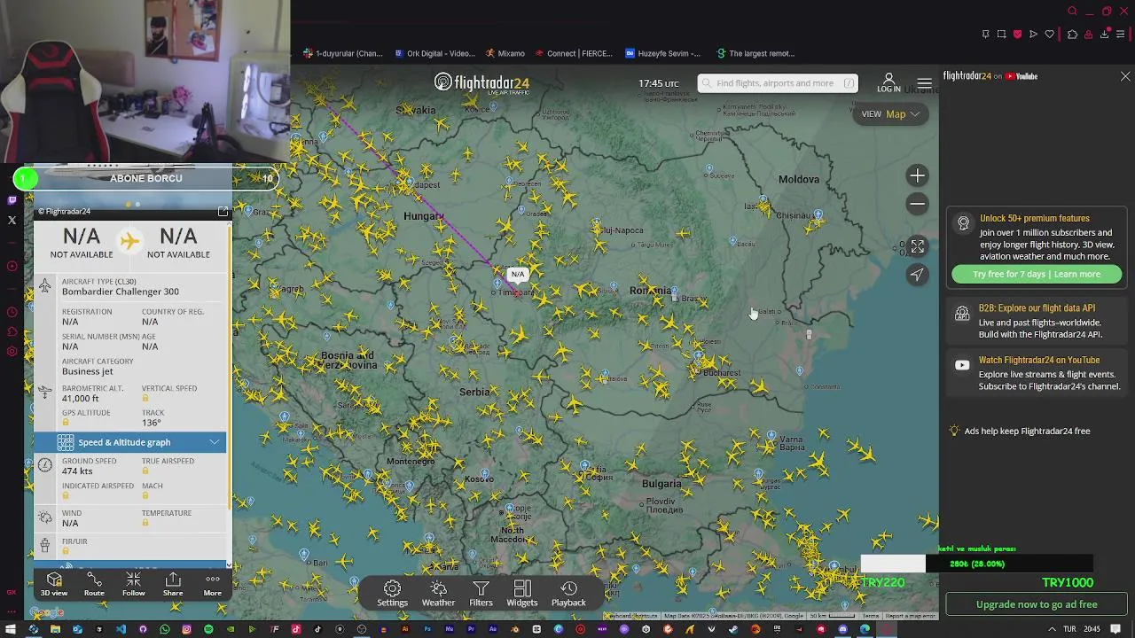The width and height of the screenshot is (1135, 638).
Task: Show the flight Route
Action: [x=94, y=584]
